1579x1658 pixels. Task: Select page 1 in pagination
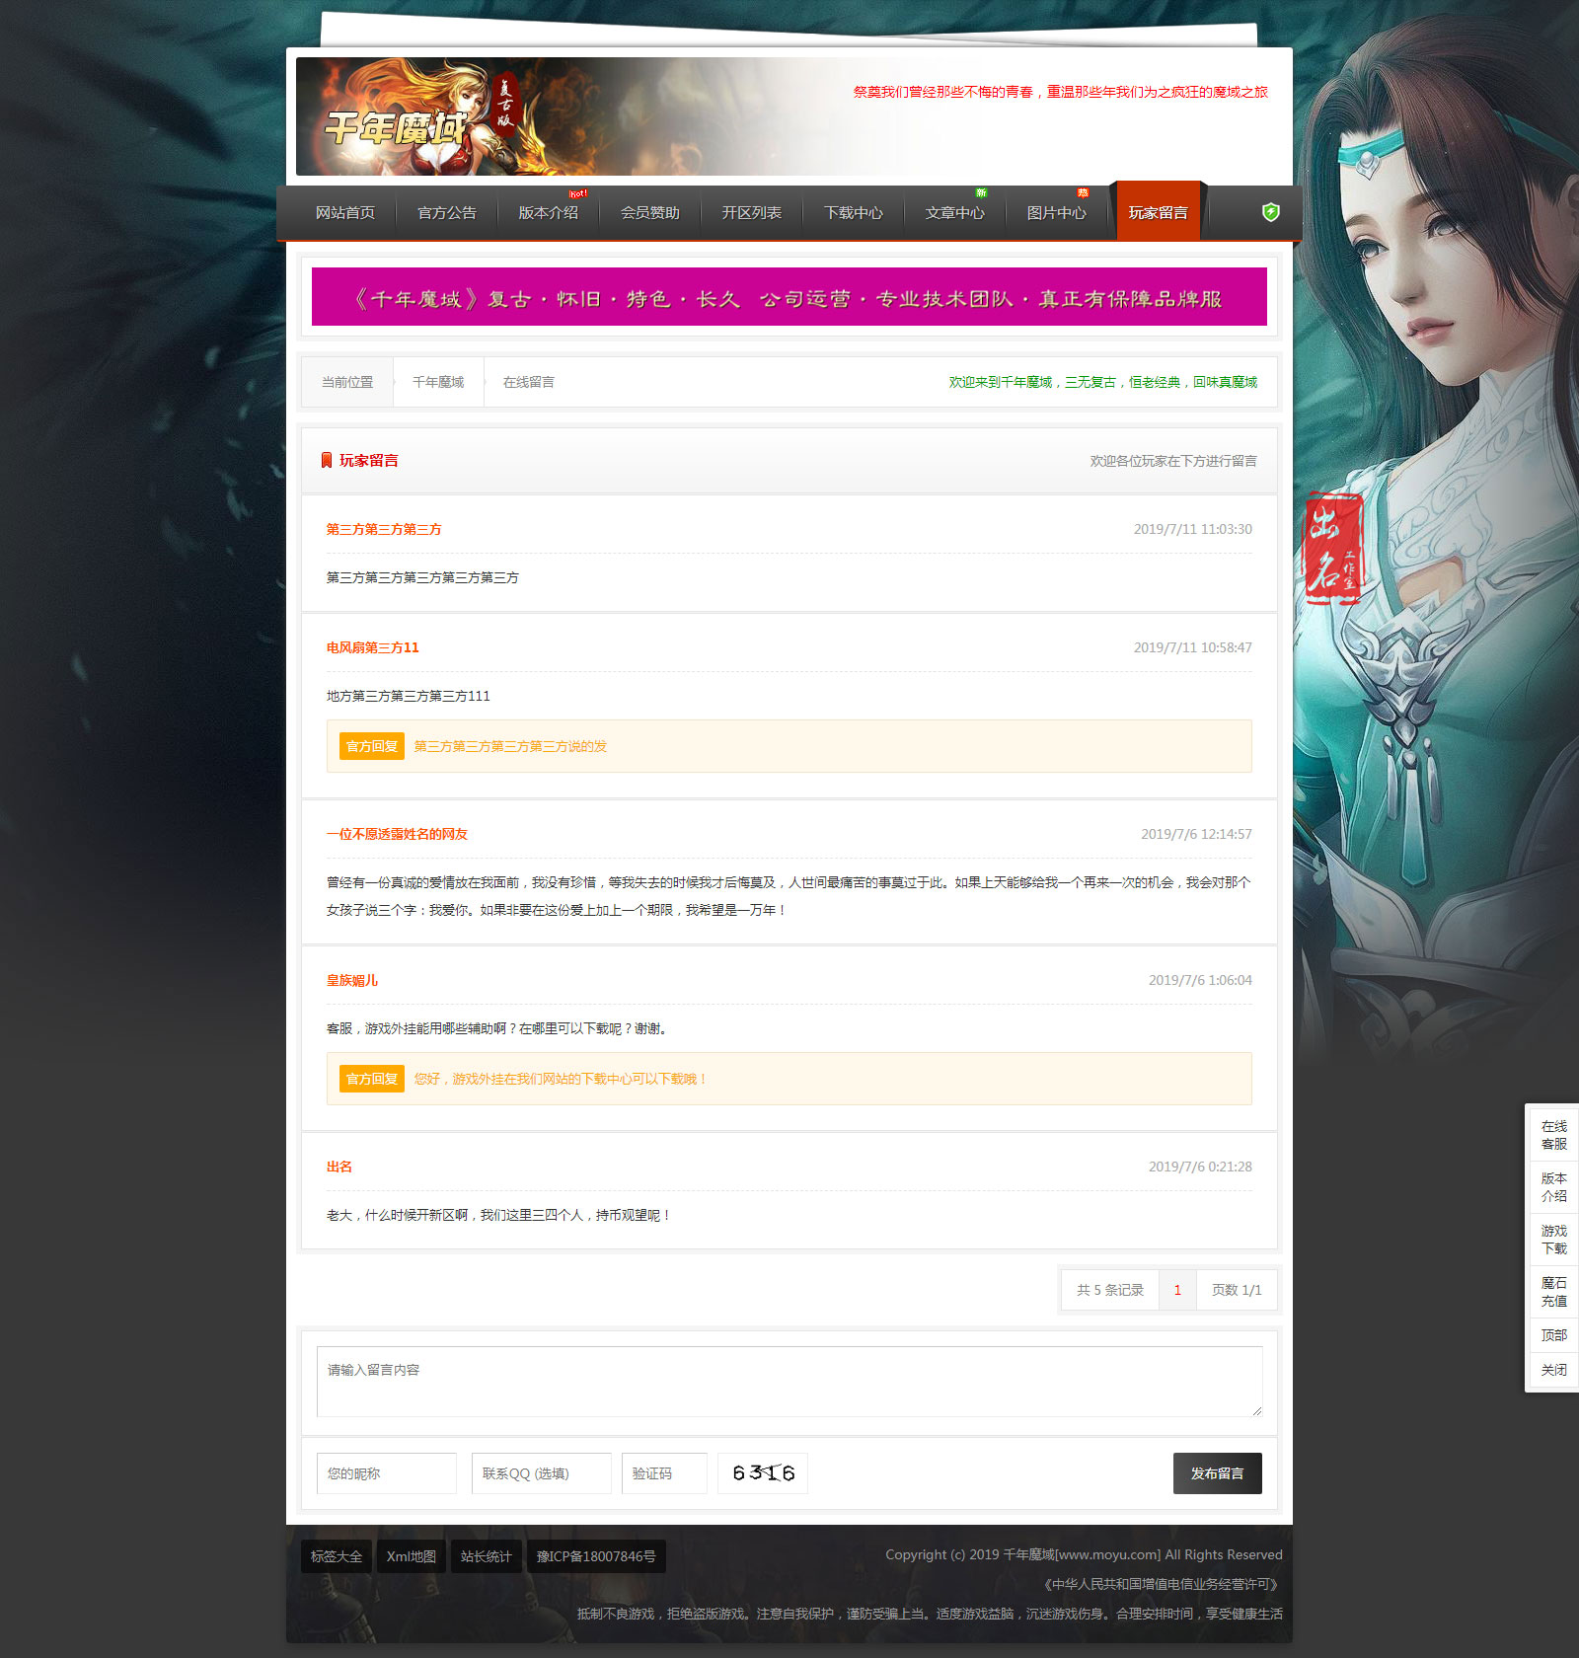1177,1290
